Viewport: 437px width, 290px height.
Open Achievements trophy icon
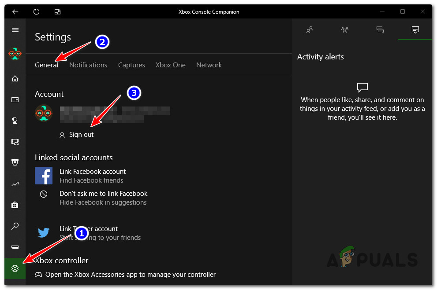[15, 121]
